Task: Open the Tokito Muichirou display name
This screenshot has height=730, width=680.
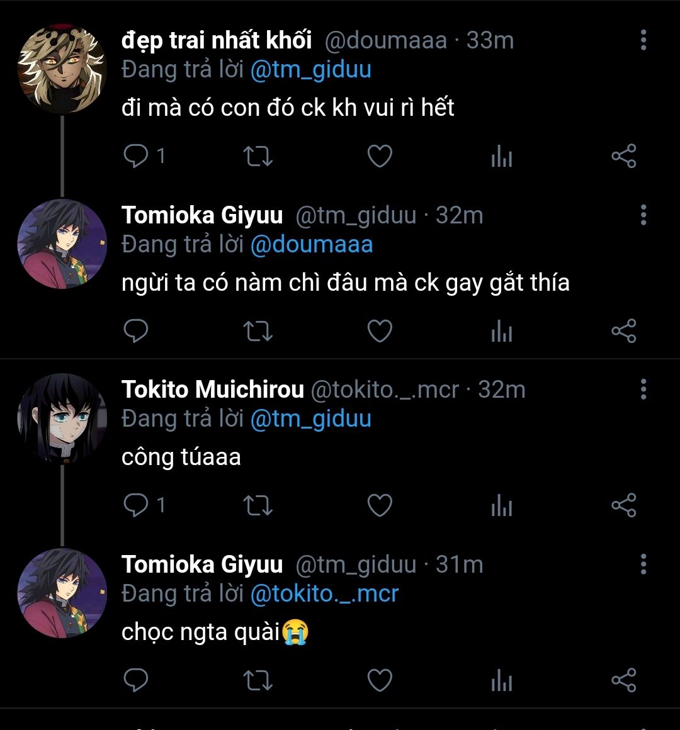Action: click(213, 390)
